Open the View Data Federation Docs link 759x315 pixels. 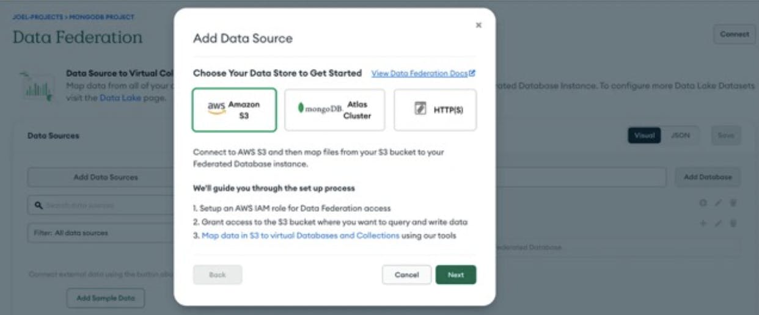tap(419, 73)
